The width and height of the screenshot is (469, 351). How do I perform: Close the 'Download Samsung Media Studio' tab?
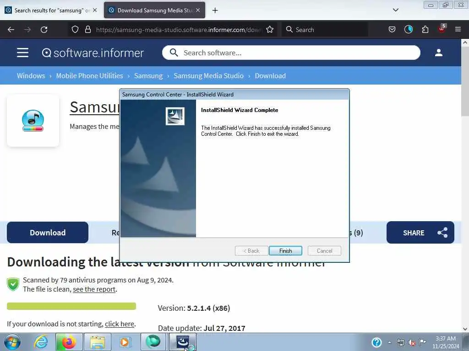198,10
